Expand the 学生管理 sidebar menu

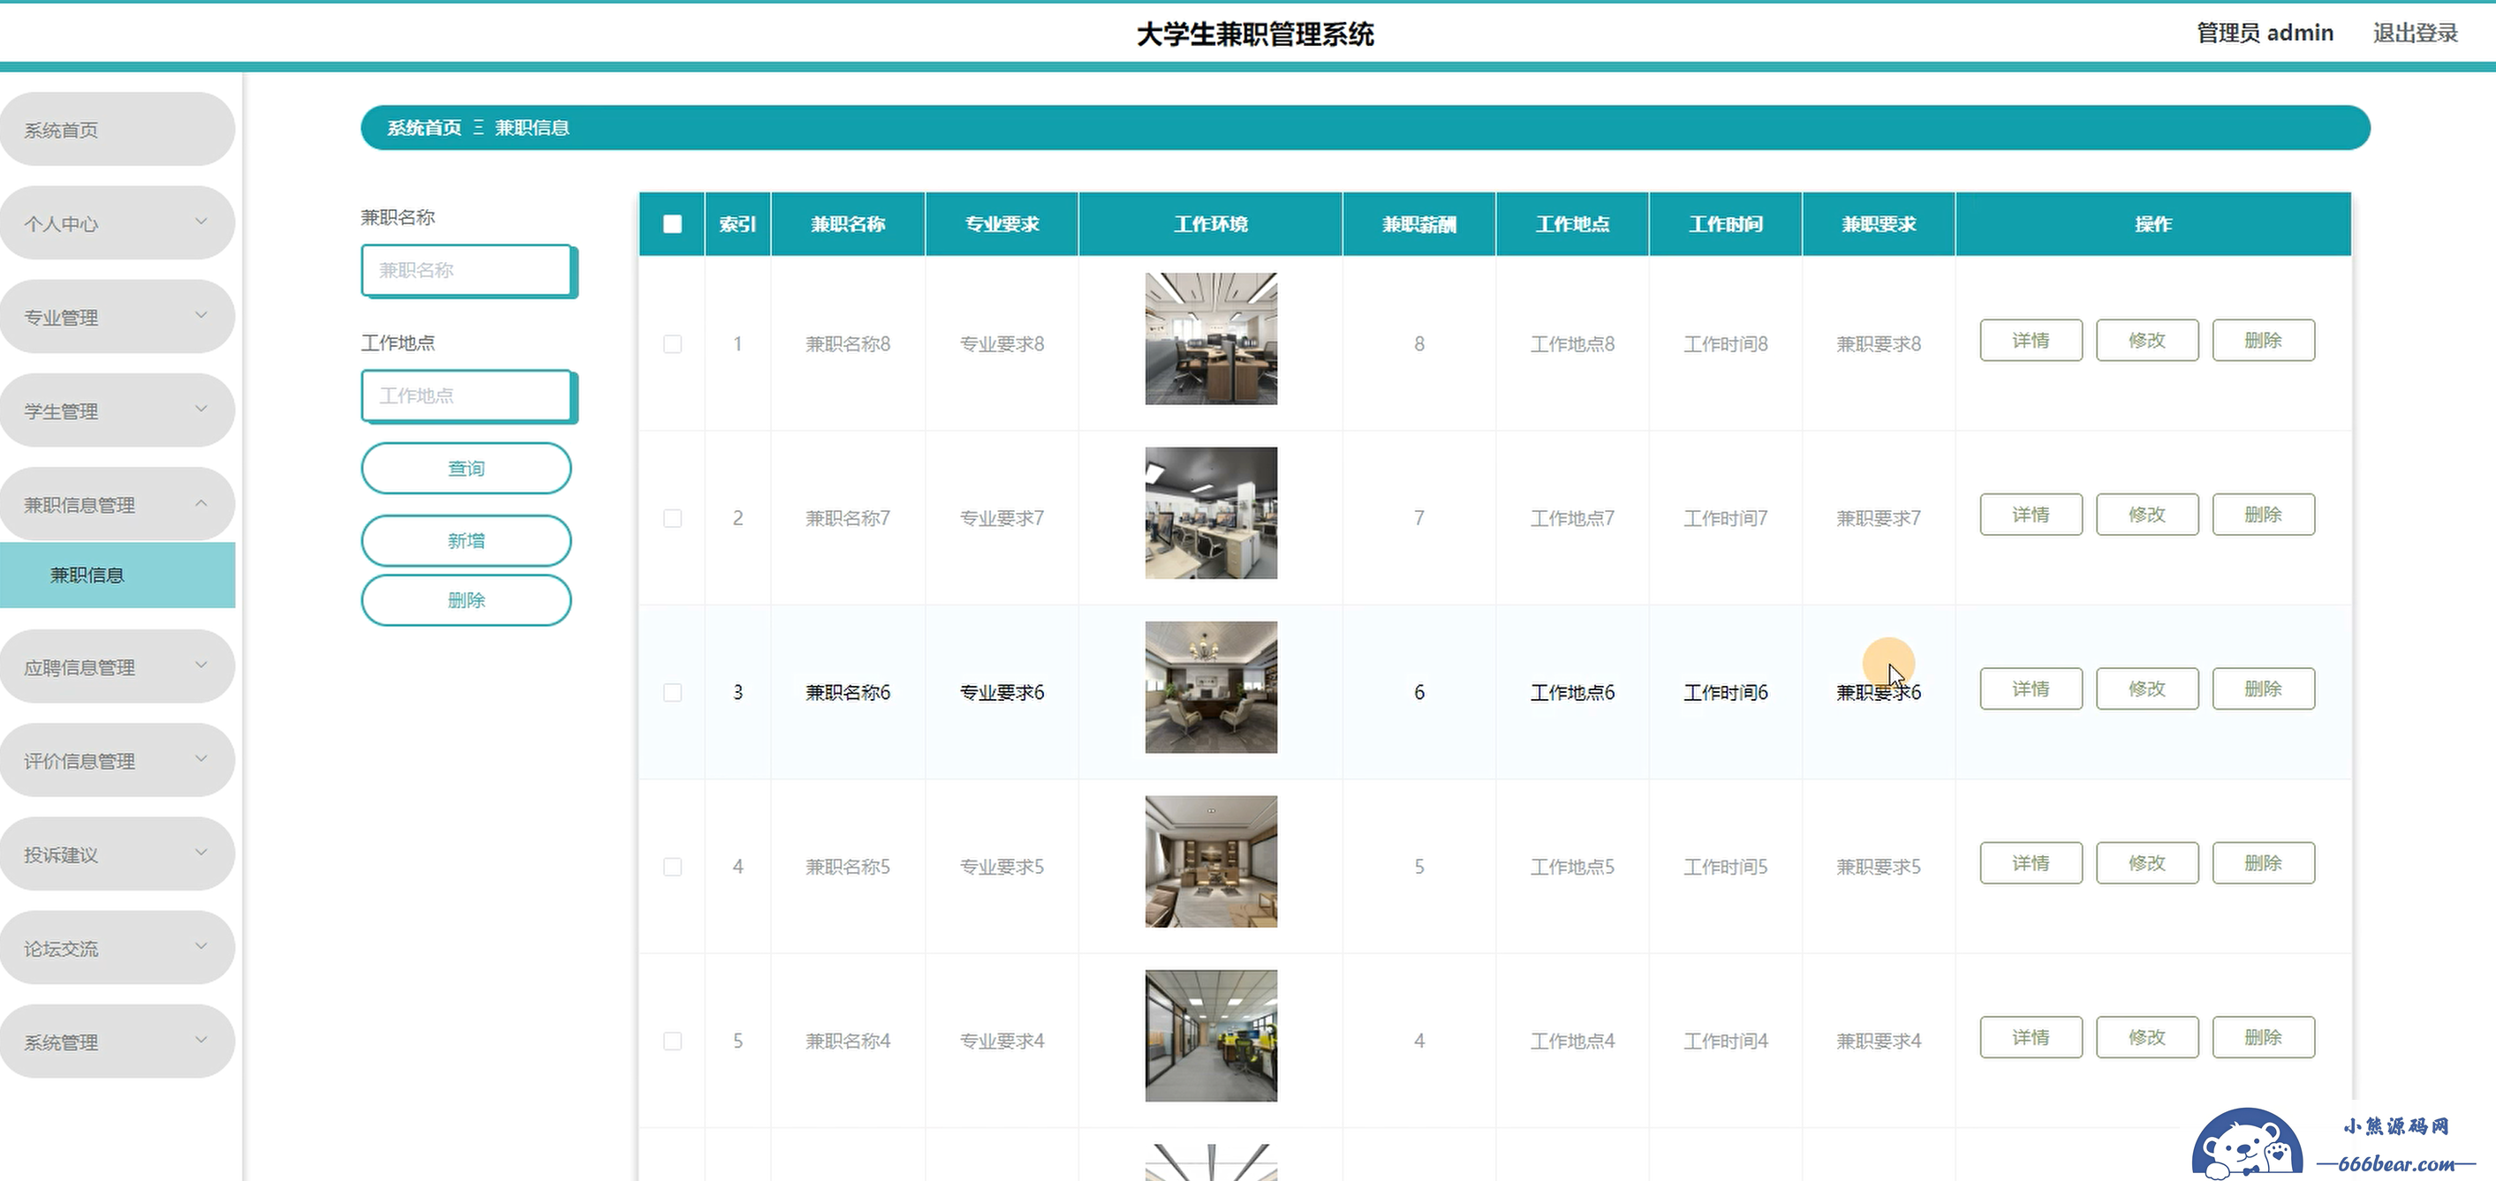(x=117, y=411)
